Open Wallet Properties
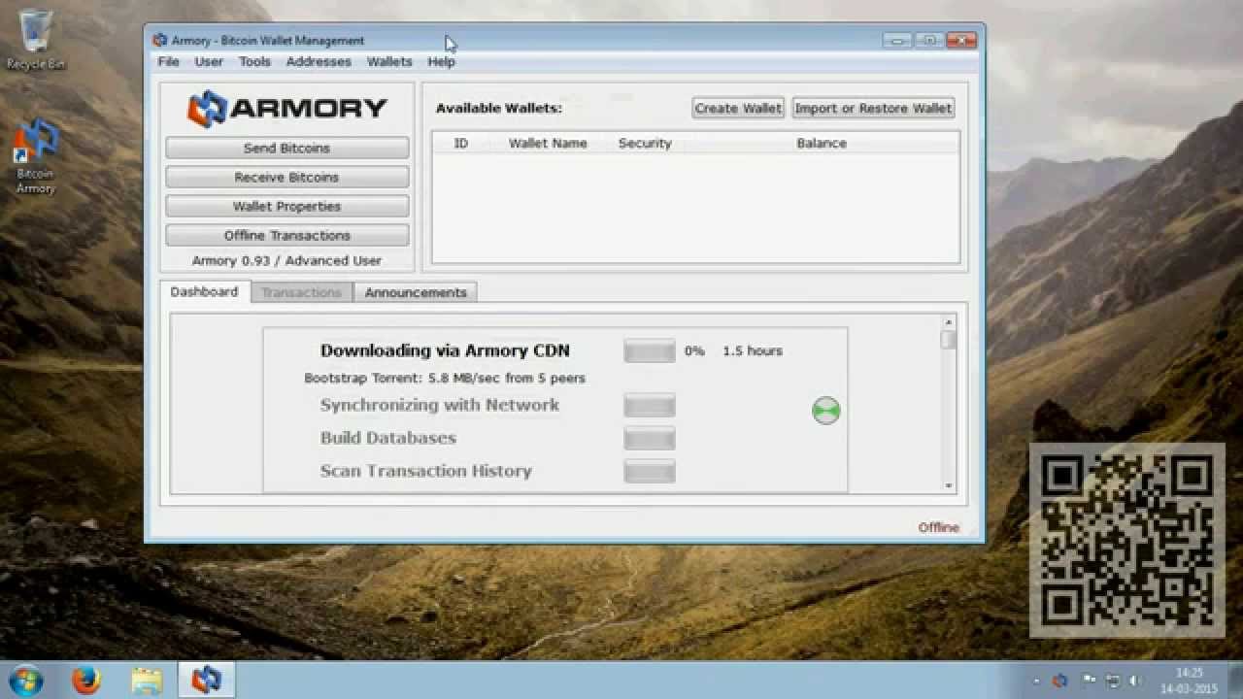 click(286, 206)
